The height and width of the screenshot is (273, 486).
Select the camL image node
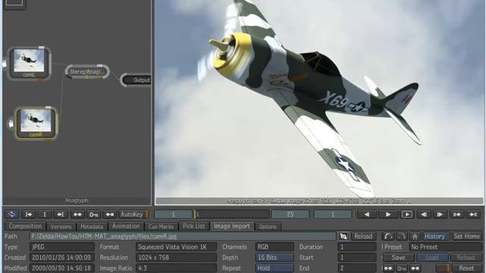pos(29,64)
